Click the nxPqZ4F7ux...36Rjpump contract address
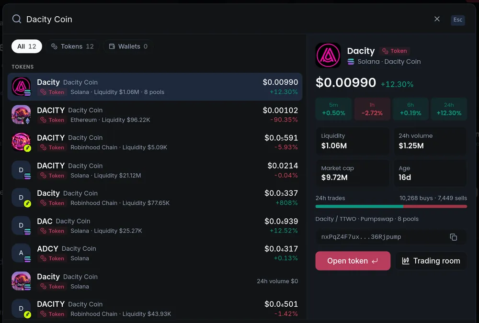The width and height of the screenshot is (479, 323). 361,237
